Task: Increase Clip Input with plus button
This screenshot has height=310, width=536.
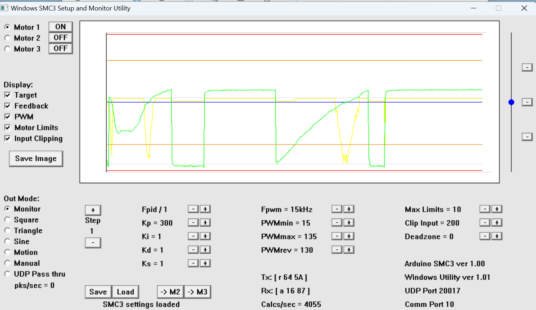Action: tap(497, 223)
